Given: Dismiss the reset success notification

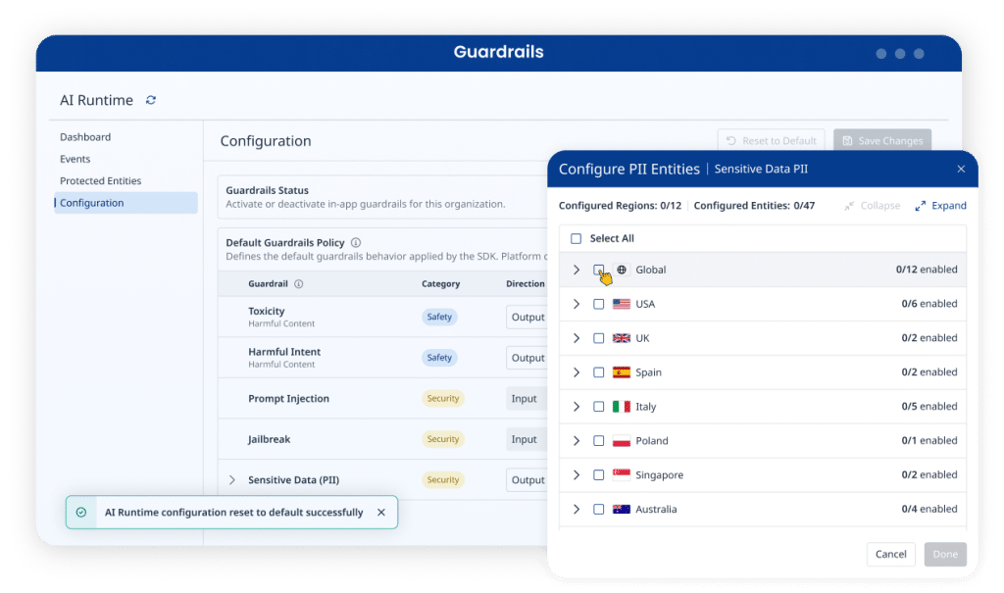Looking at the screenshot, I should click(x=381, y=513).
